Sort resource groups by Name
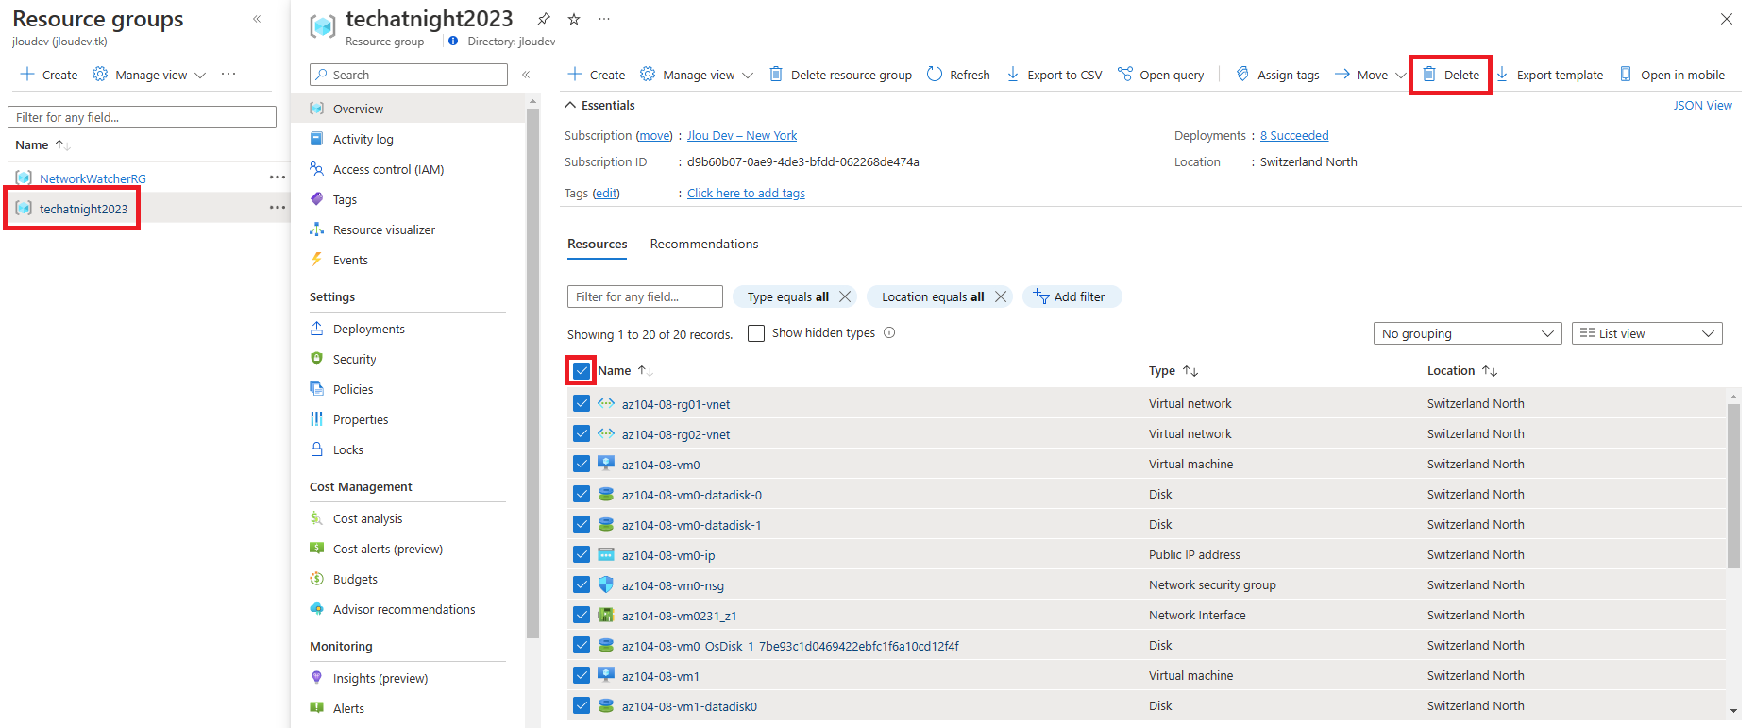The height and width of the screenshot is (728, 1755). point(42,144)
